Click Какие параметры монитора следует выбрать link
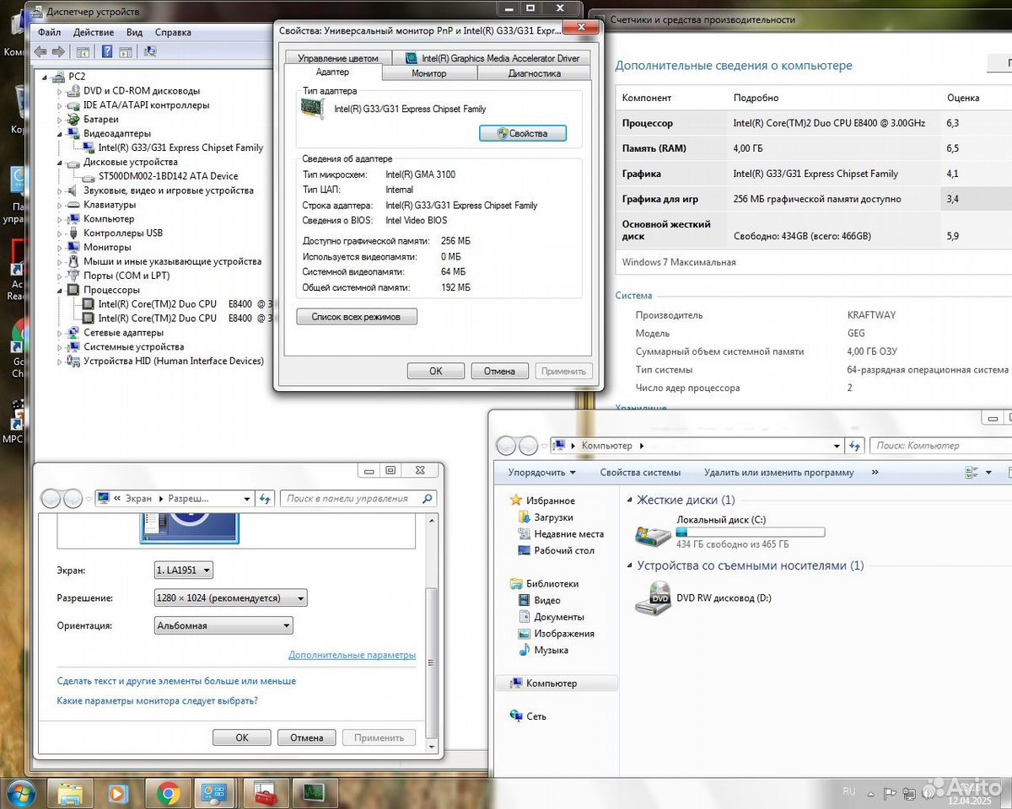Image resolution: width=1012 pixels, height=809 pixels. 157,700
